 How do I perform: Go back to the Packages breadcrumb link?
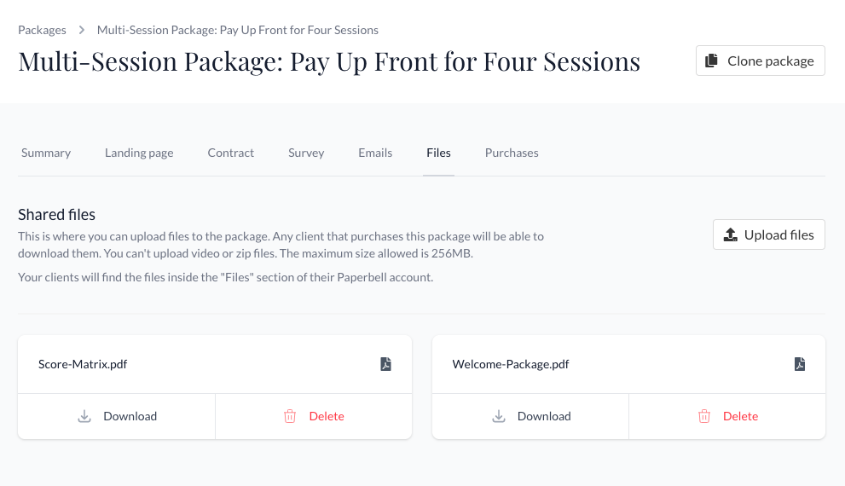[42, 30]
